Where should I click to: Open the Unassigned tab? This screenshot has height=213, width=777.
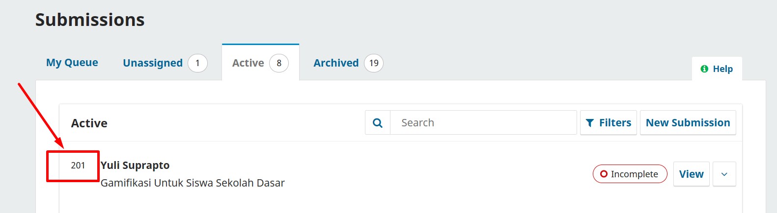coord(153,63)
